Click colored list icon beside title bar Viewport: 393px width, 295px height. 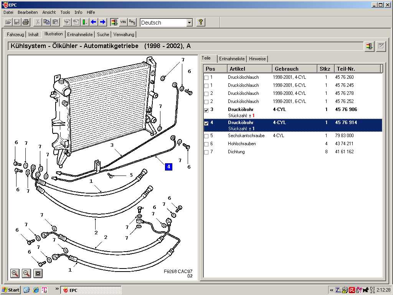[x=369, y=46]
